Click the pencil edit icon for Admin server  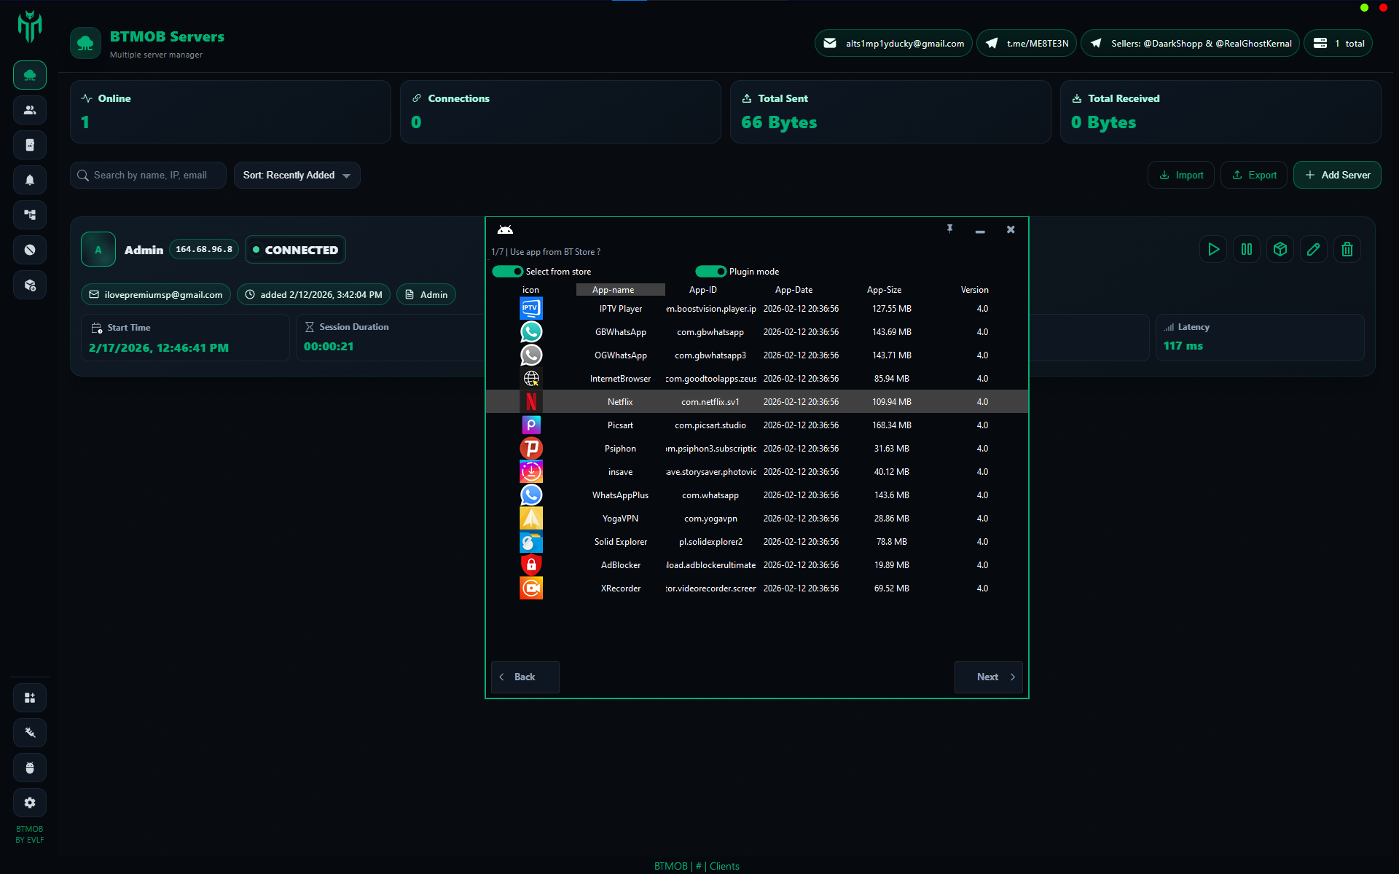[x=1314, y=249]
